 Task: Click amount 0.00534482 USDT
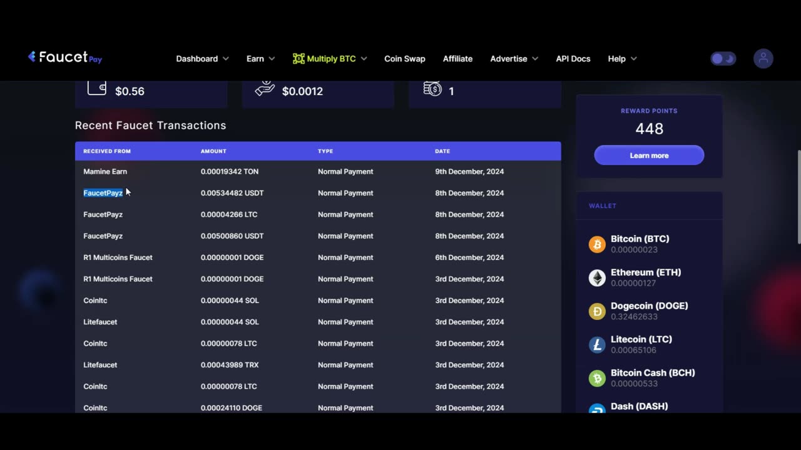[232, 193]
